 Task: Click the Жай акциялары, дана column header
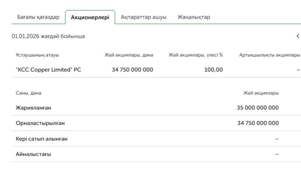point(129,55)
